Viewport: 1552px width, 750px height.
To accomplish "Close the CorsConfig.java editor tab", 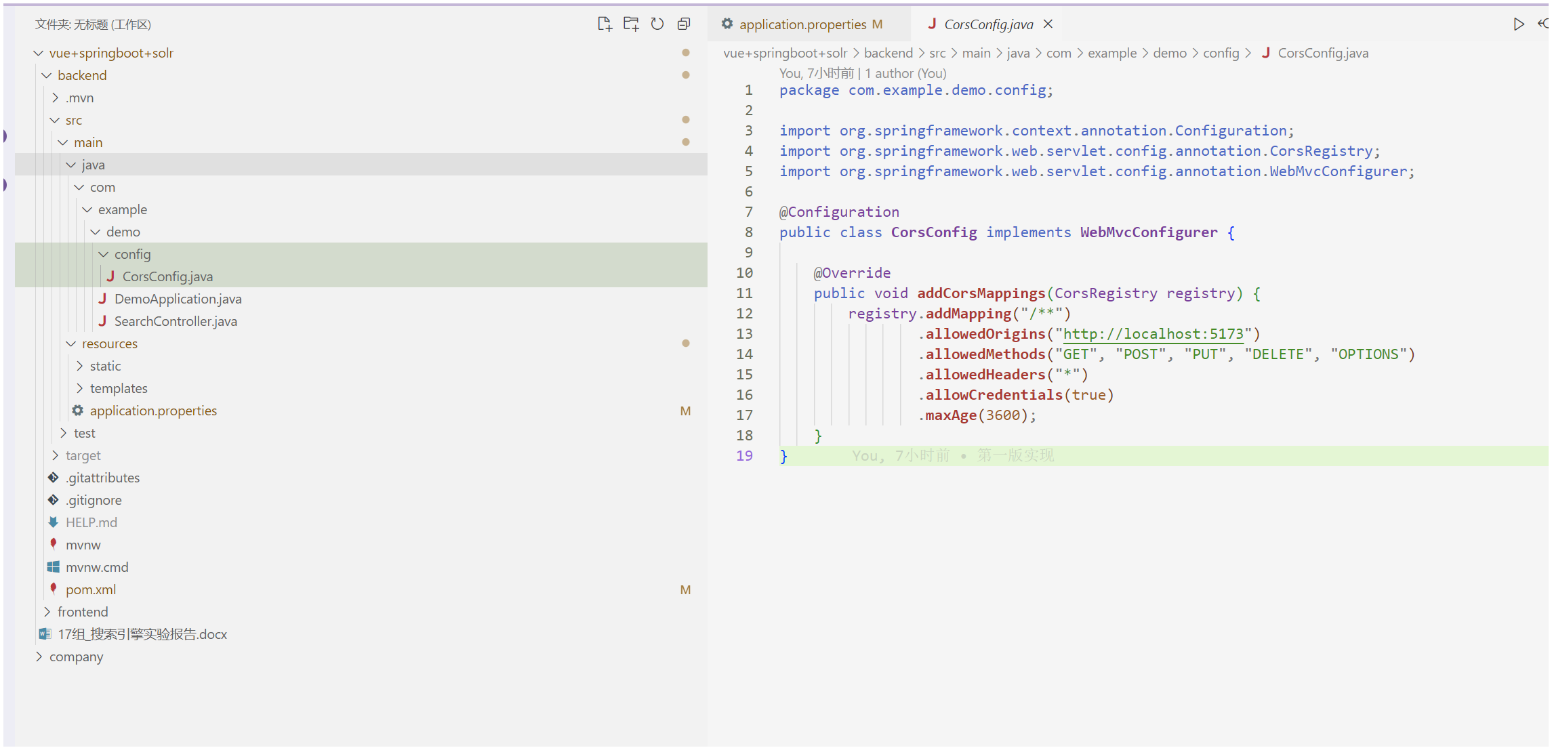I will 1048,24.
